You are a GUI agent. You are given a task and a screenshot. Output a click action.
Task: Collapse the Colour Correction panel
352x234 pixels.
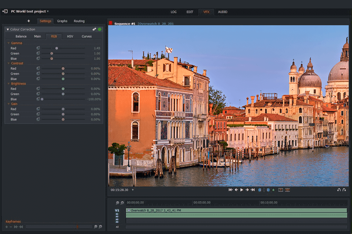(x=8, y=29)
